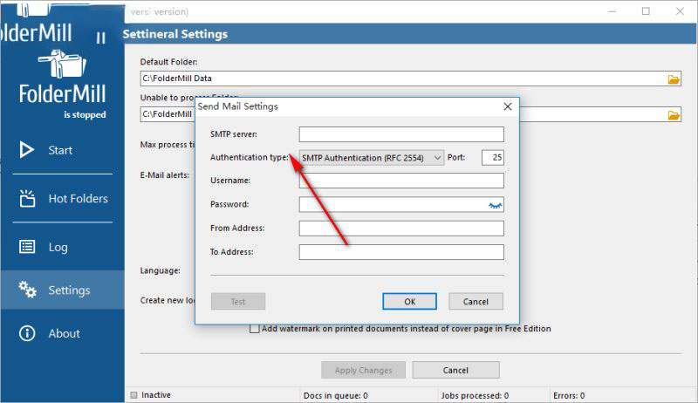The image size is (698, 403).
Task: Open the Start section
Action: click(62, 150)
